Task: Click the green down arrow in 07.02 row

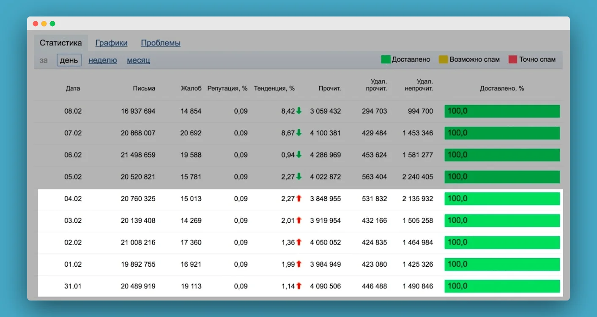Action: click(299, 133)
